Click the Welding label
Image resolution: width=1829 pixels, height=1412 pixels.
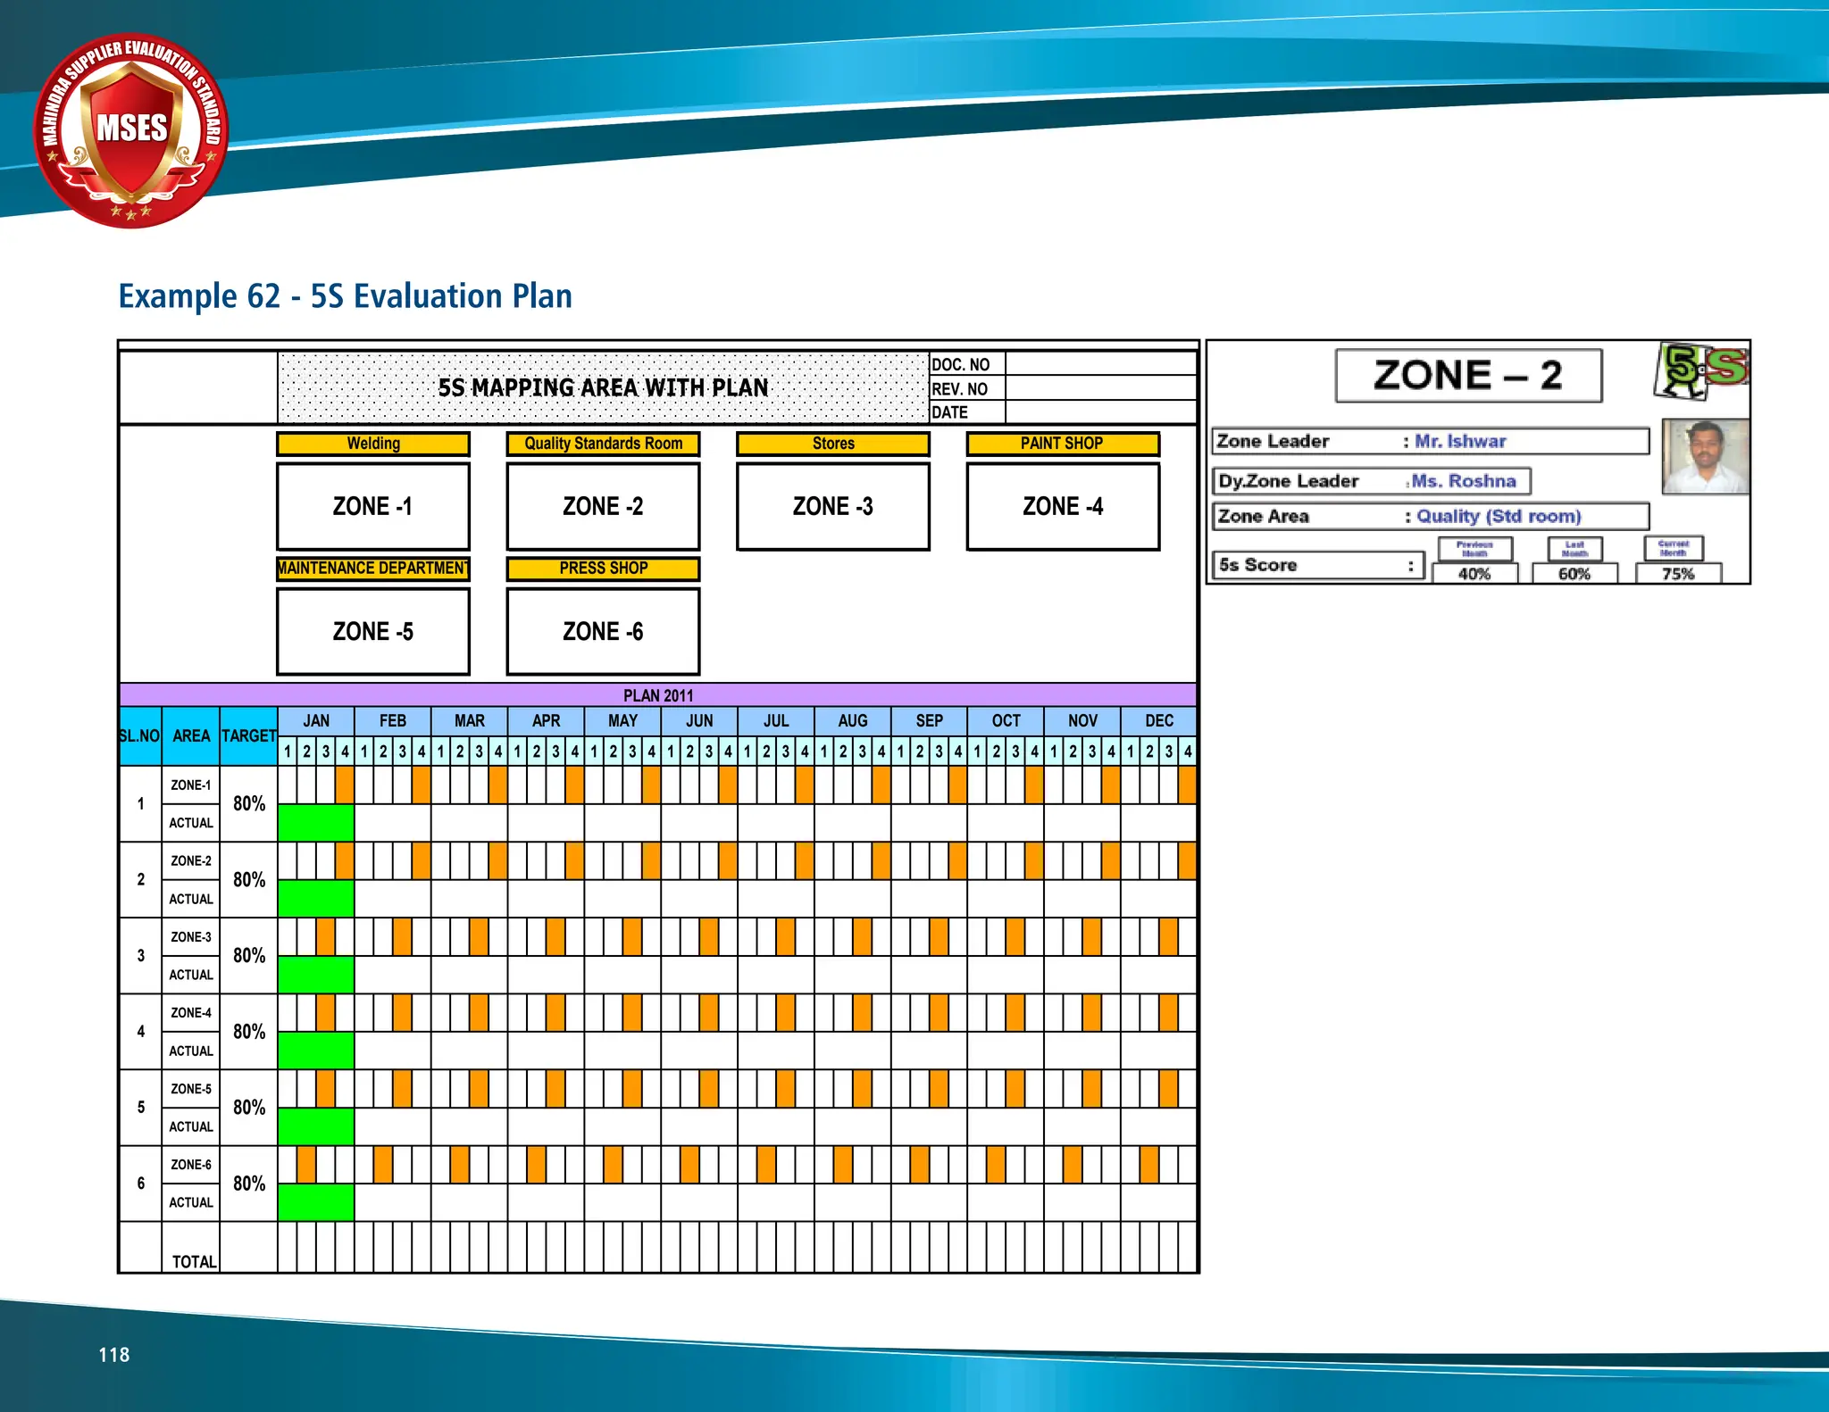373,444
